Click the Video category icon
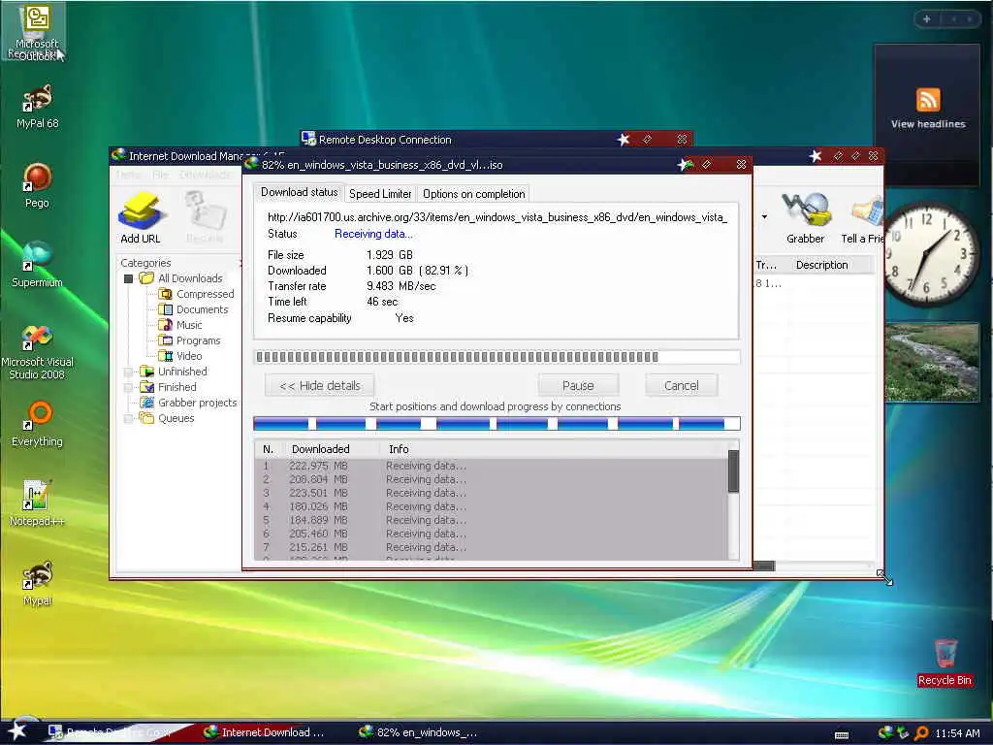This screenshot has width=993, height=745. pos(165,356)
